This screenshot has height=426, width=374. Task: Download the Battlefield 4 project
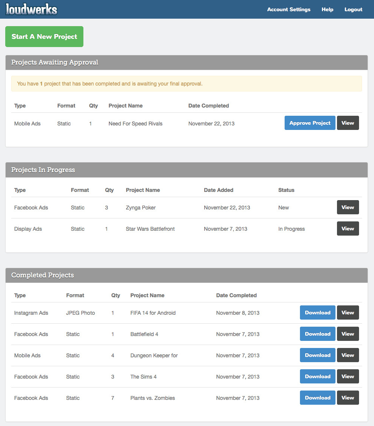318,334
